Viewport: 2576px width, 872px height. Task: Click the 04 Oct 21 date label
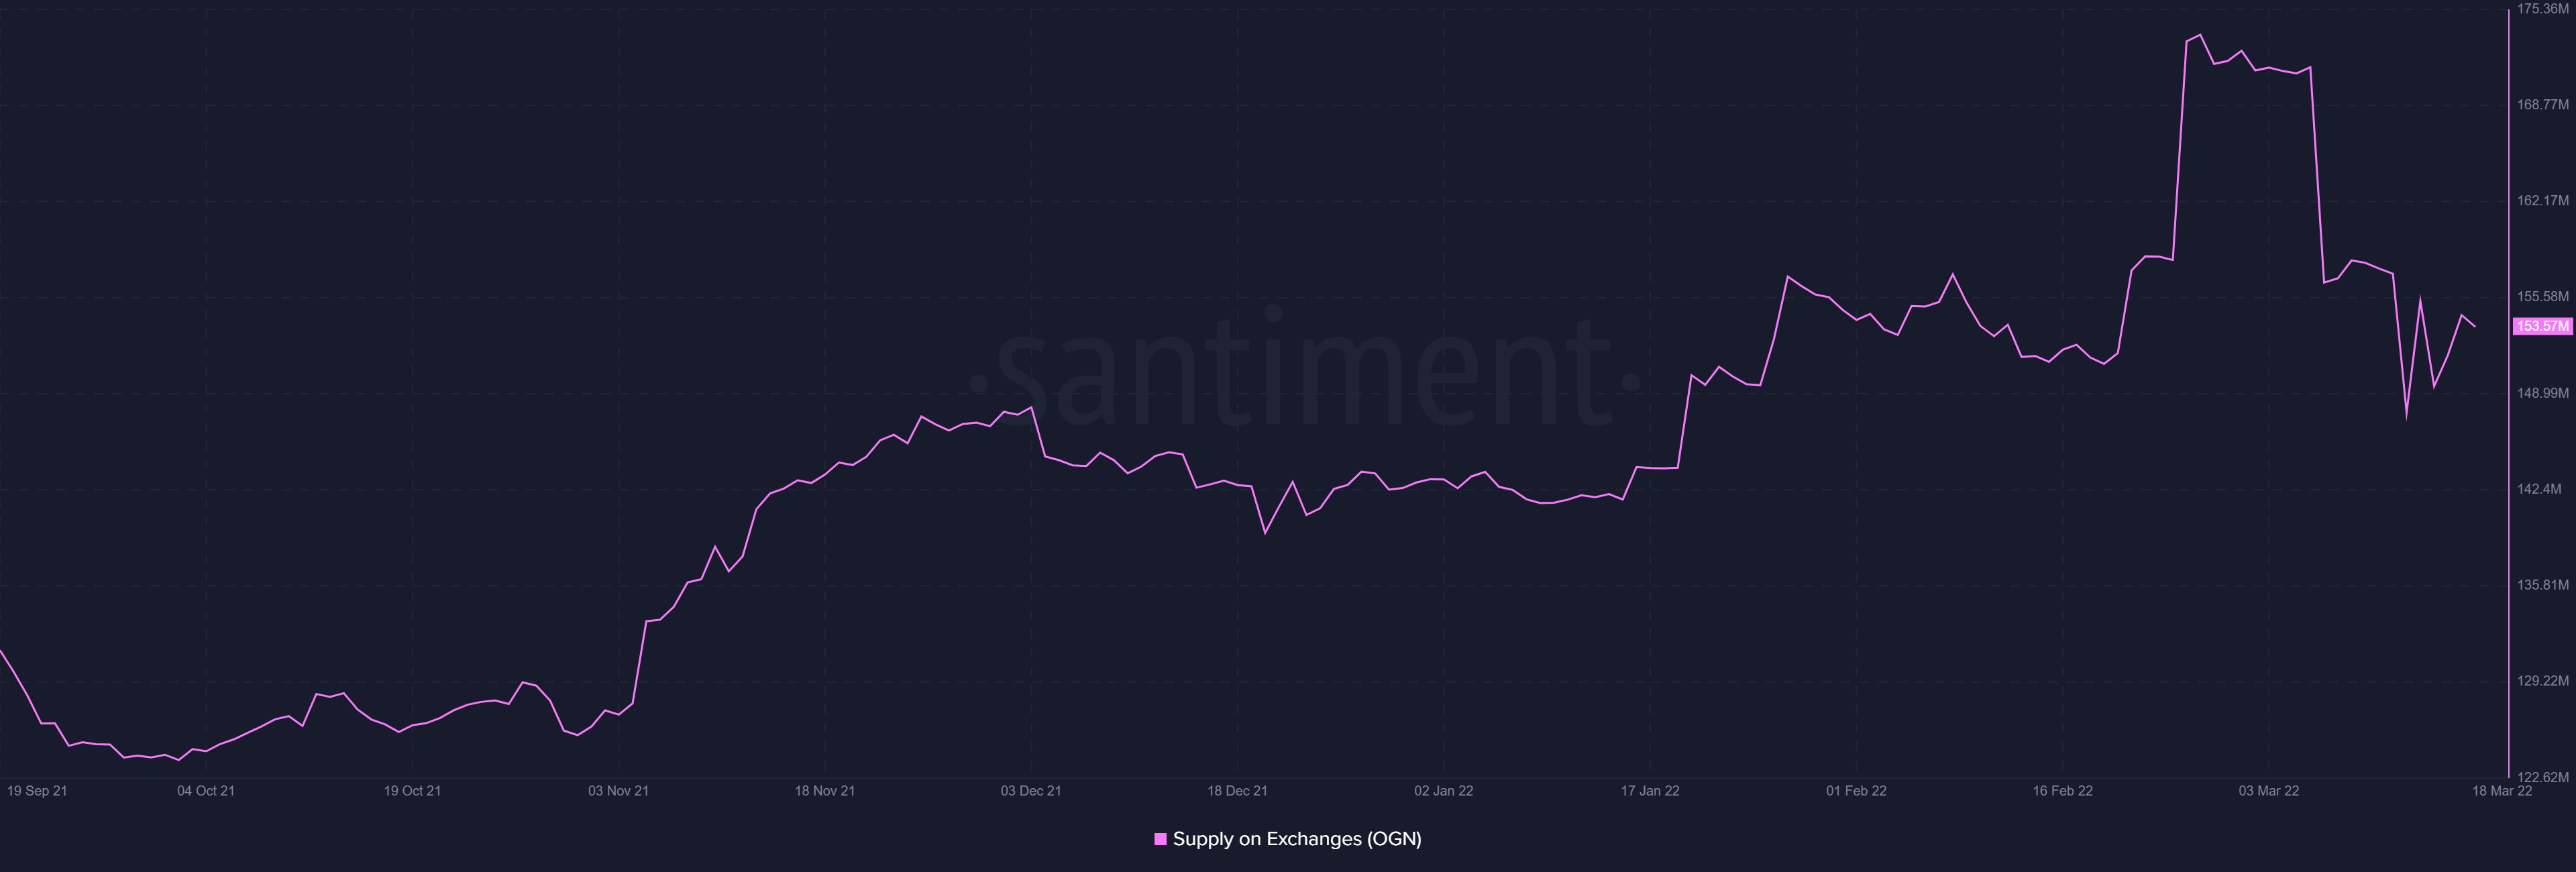(x=206, y=791)
